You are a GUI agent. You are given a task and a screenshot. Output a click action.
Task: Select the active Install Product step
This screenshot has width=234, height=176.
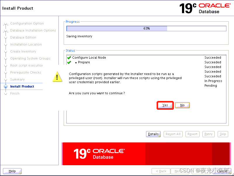[22, 86]
